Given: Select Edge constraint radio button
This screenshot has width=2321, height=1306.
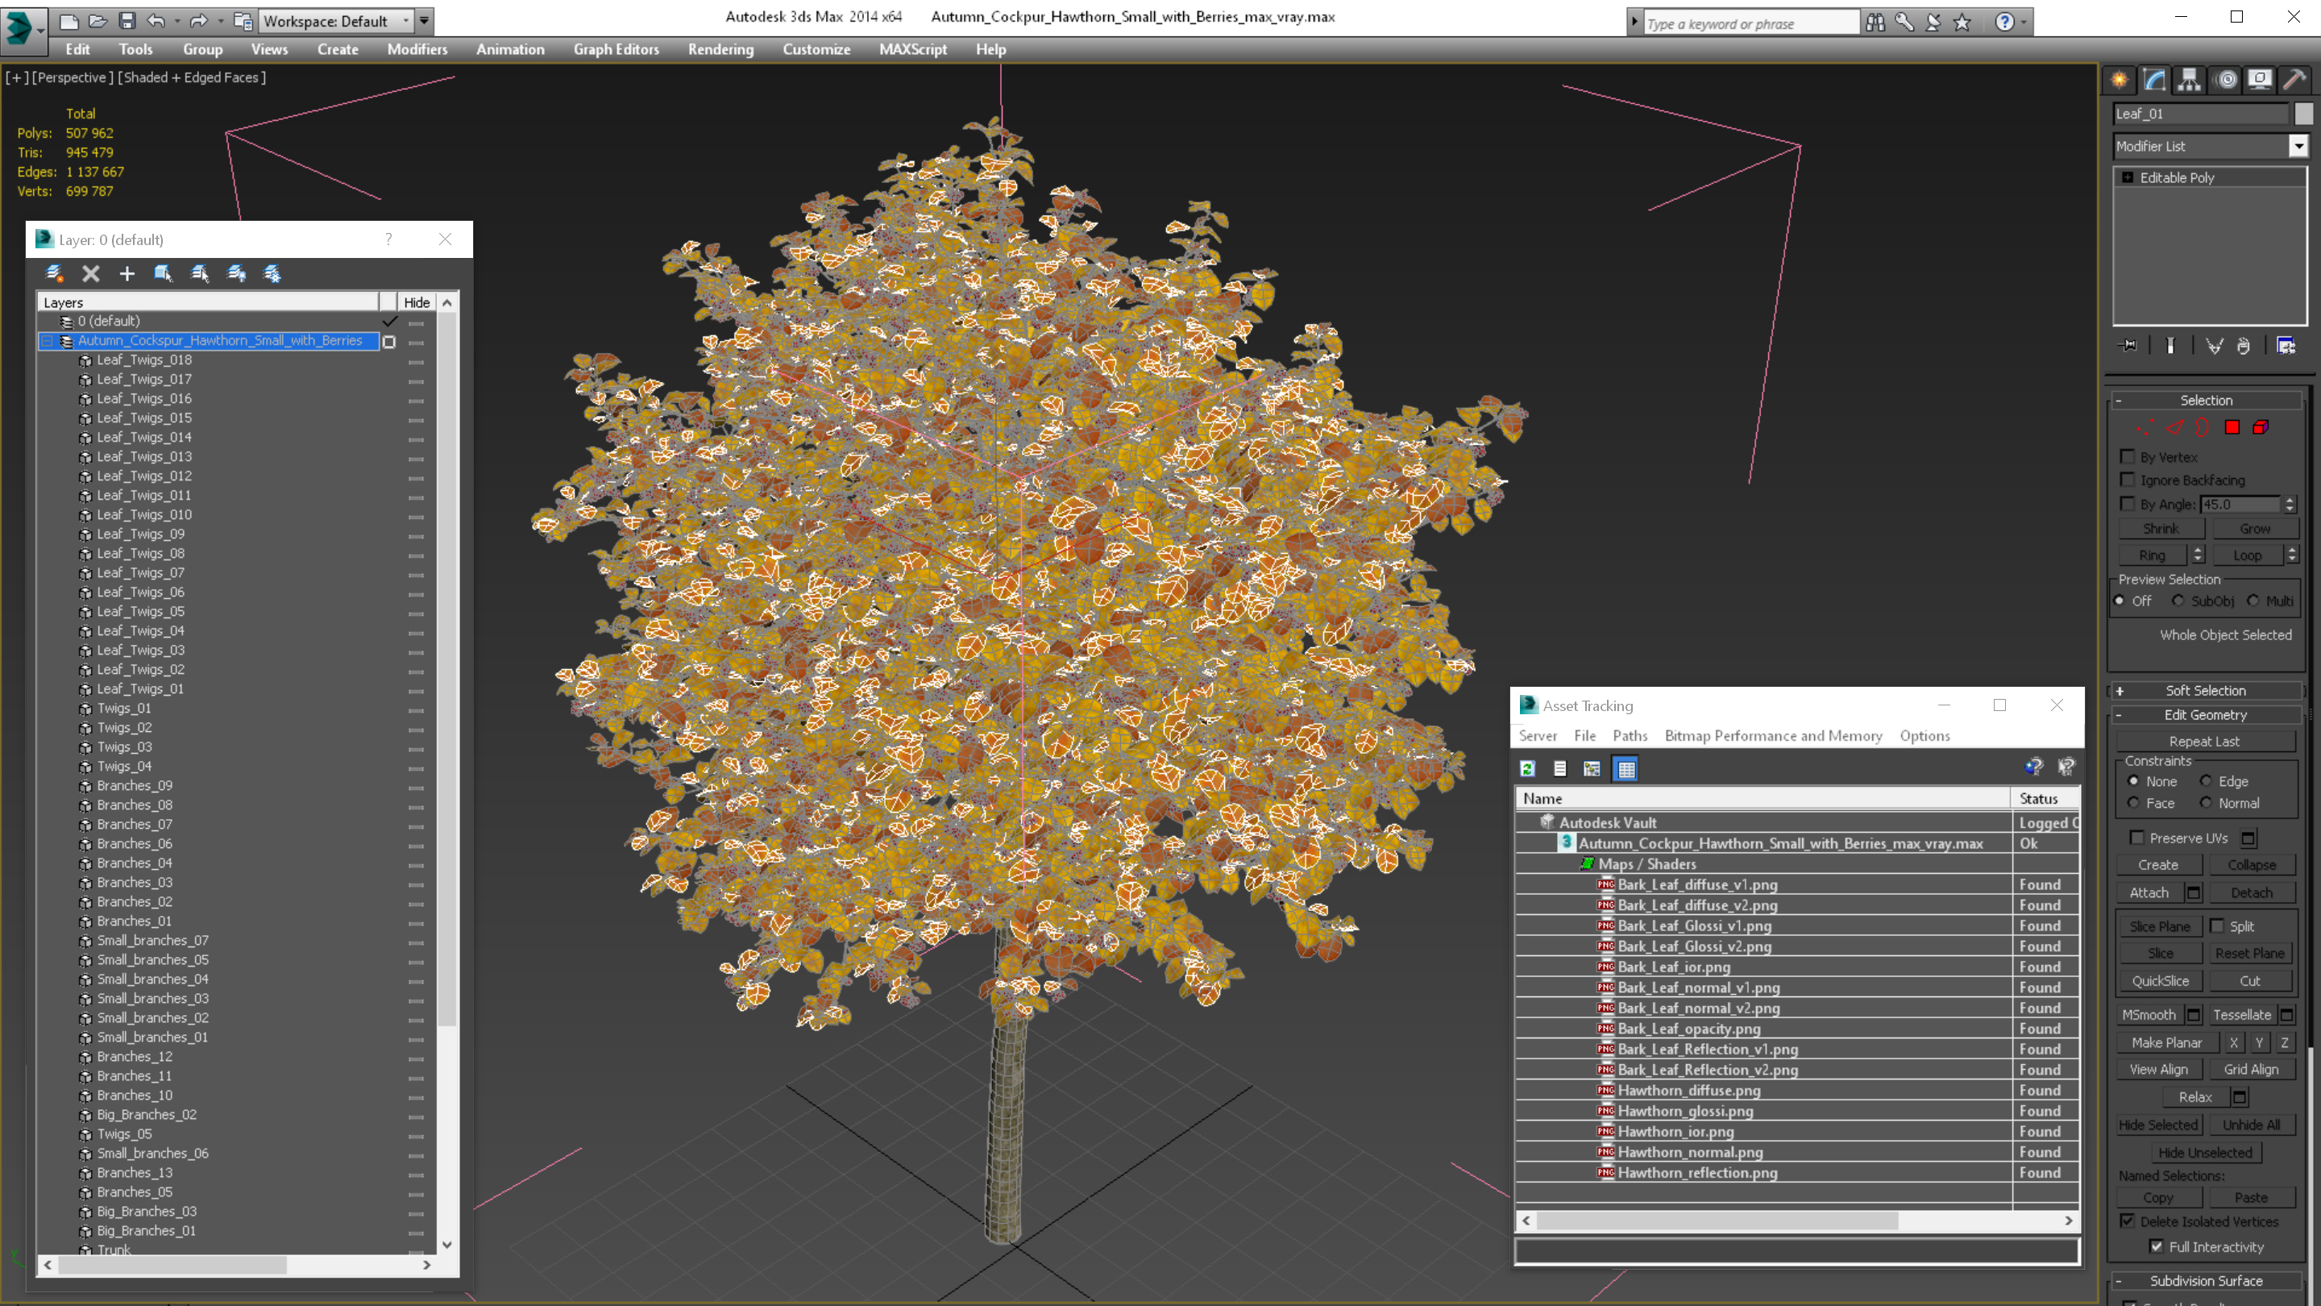Looking at the screenshot, I should [2206, 781].
